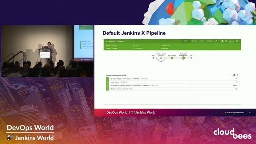This screenshot has height=144, width=256.
Task: Click the Logout button in green header
Action: point(231,41)
